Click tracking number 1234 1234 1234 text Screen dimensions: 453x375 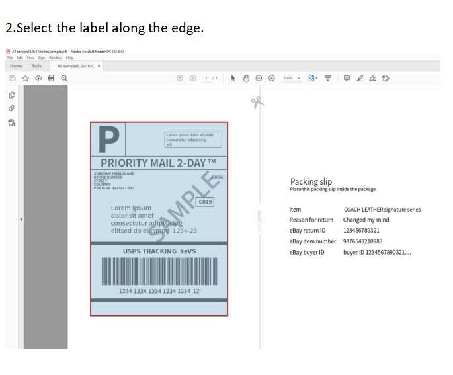coord(159,291)
